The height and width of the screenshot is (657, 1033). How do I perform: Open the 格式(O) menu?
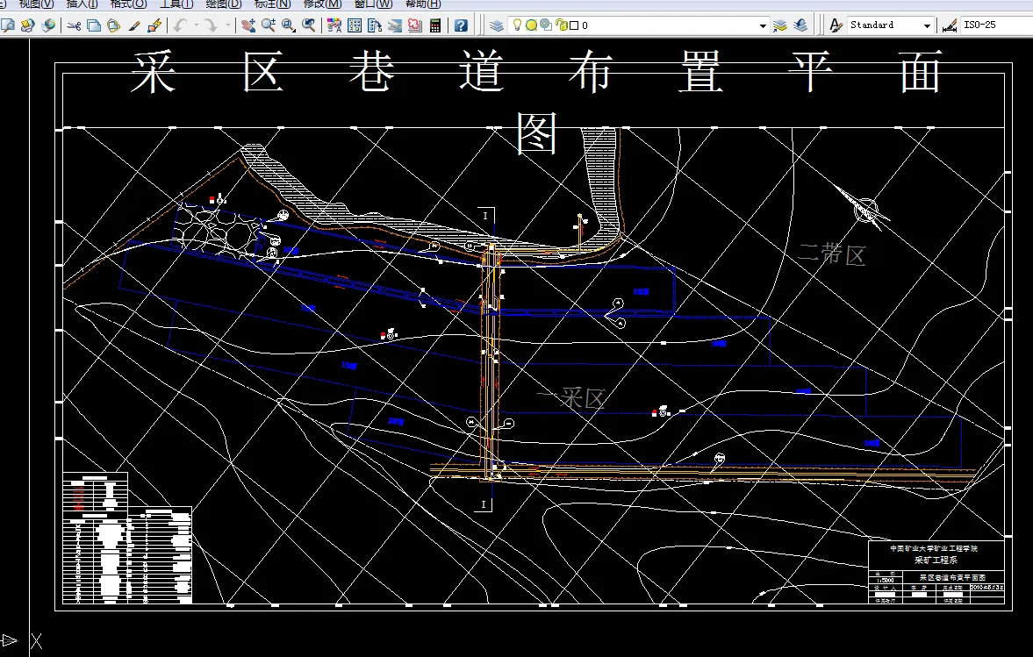point(128,4)
